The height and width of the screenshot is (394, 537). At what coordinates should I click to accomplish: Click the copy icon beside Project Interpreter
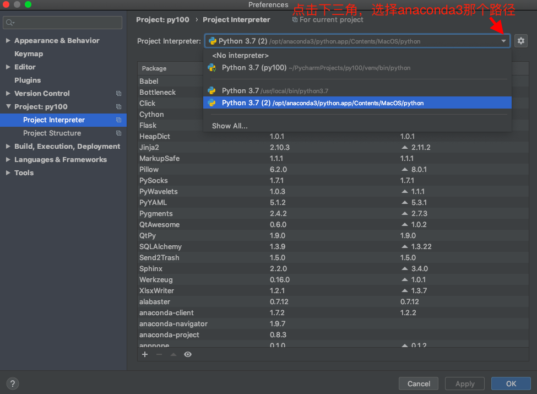[118, 120]
